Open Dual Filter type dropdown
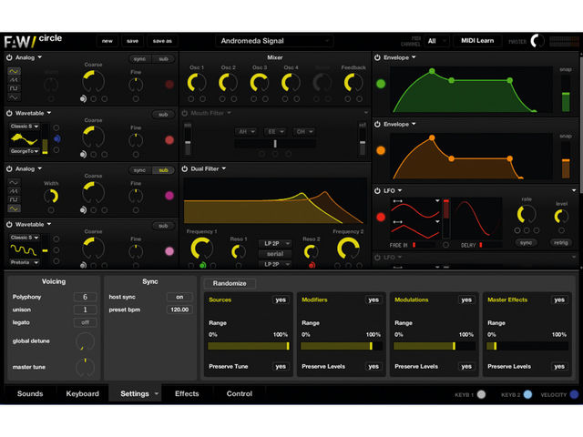Image resolution: width=583 pixels, height=437 pixels. tap(209, 168)
